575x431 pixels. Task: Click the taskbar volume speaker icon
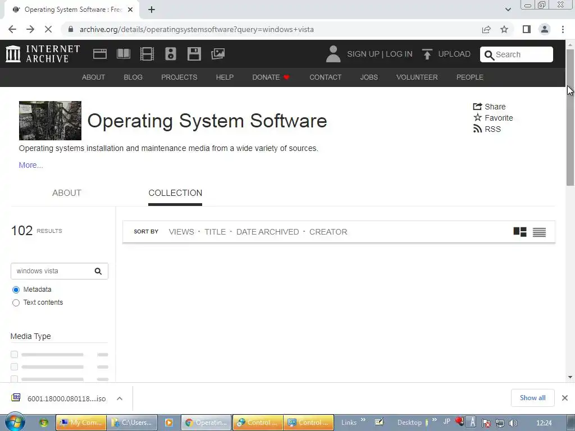pyautogui.click(x=513, y=423)
